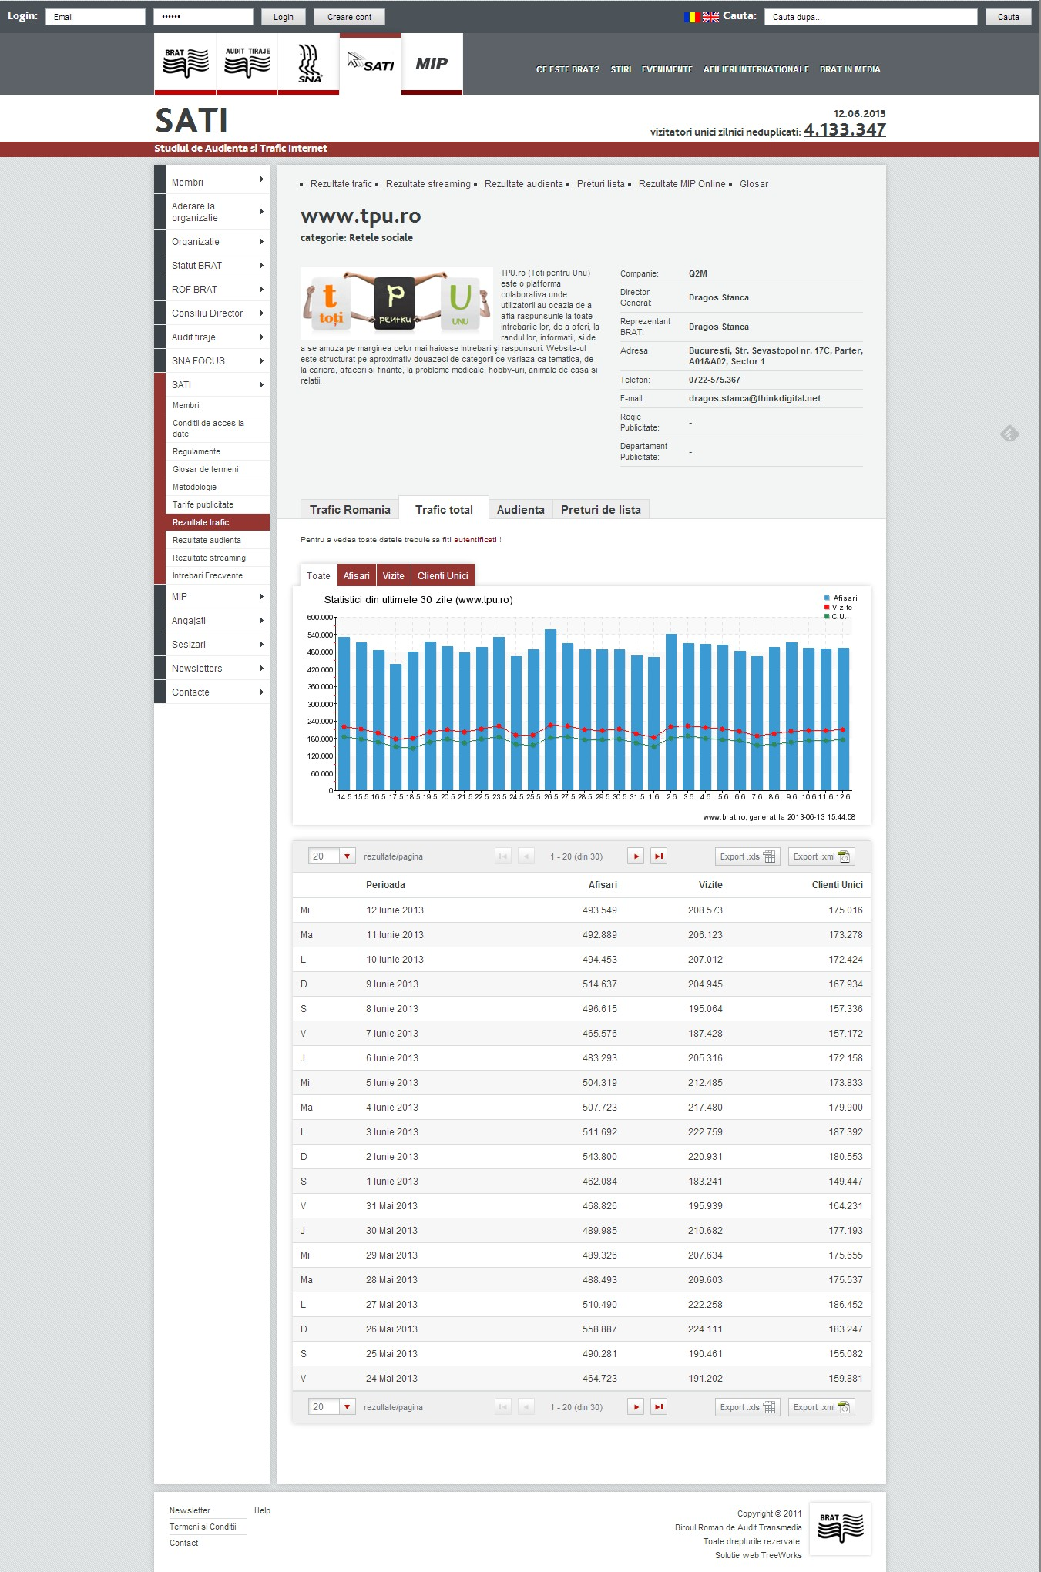Open the SATI logo tab
Viewport: 1041px width, 1572px height.
370,63
